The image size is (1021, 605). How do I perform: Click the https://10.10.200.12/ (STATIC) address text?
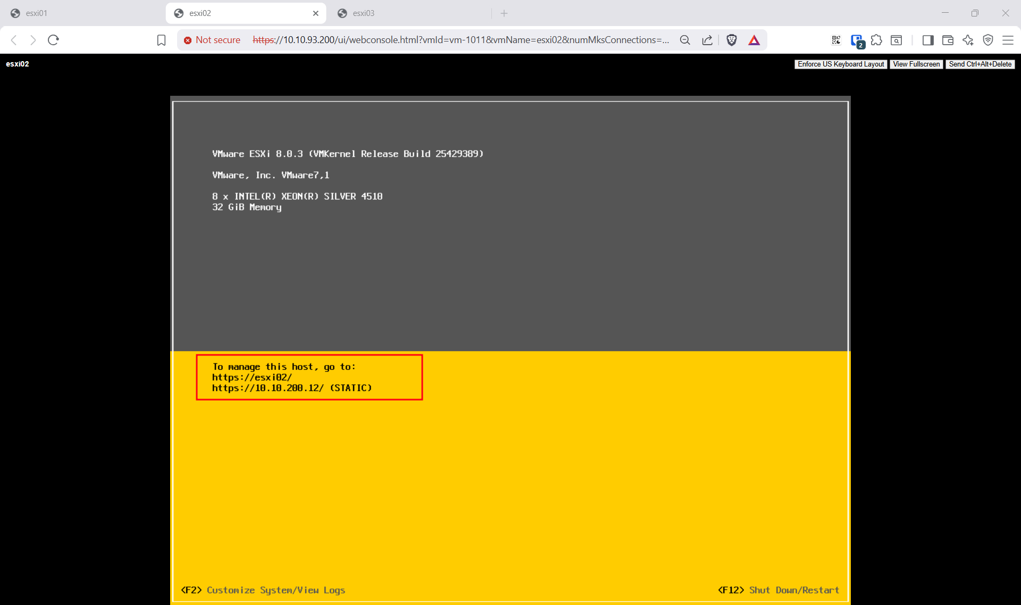coord(292,388)
